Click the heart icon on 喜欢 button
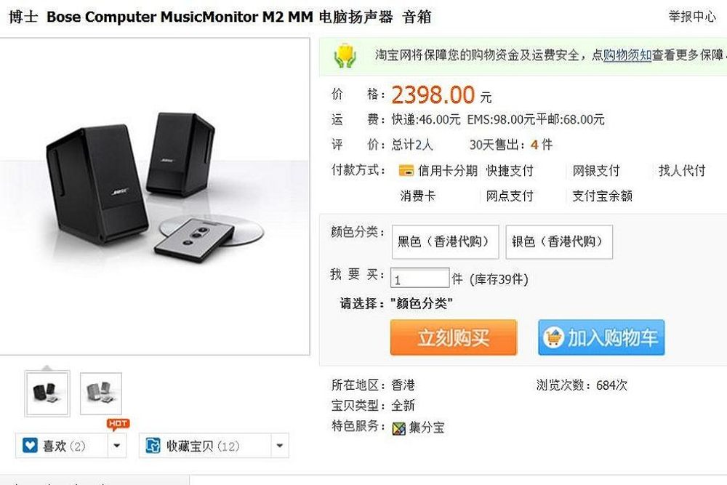Screen dimensions: 727x485 (x=30, y=446)
